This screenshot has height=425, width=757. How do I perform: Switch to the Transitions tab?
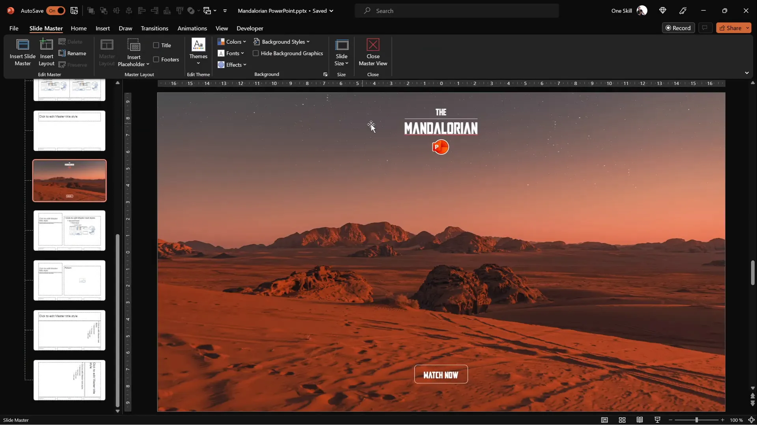click(155, 28)
